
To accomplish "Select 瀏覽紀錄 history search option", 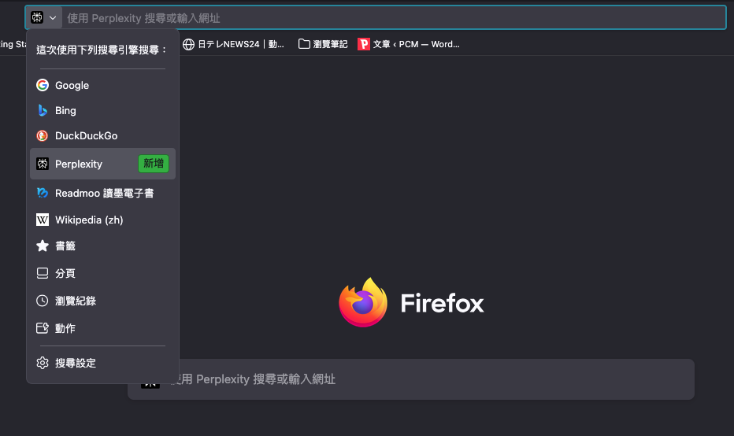I will click(75, 301).
